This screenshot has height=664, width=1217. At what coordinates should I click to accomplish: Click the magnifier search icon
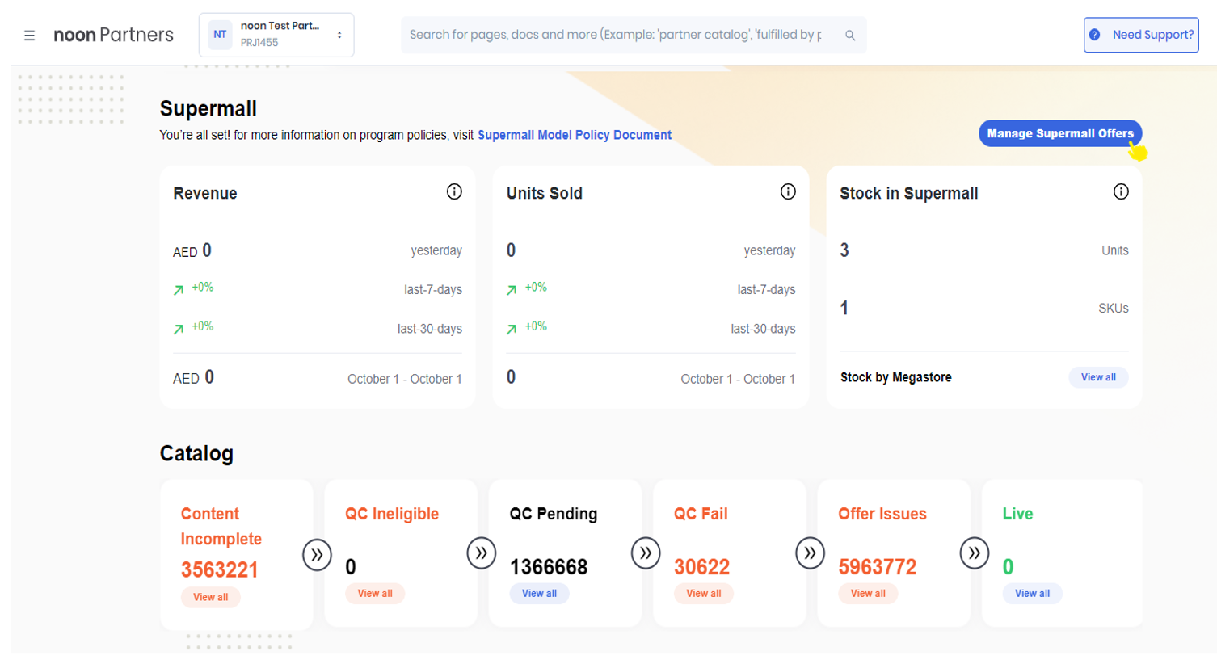pyautogui.click(x=850, y=36)
